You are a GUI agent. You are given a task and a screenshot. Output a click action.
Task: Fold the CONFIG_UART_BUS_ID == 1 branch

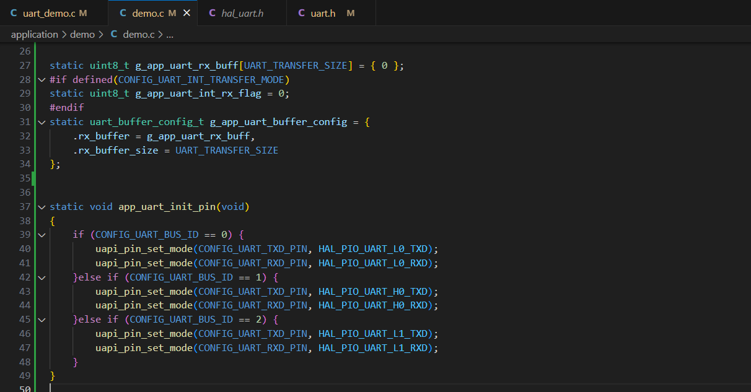click(42, 277)
